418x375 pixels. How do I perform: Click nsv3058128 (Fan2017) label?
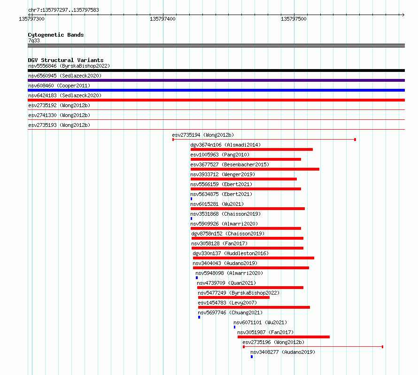(x=219, y=243)
